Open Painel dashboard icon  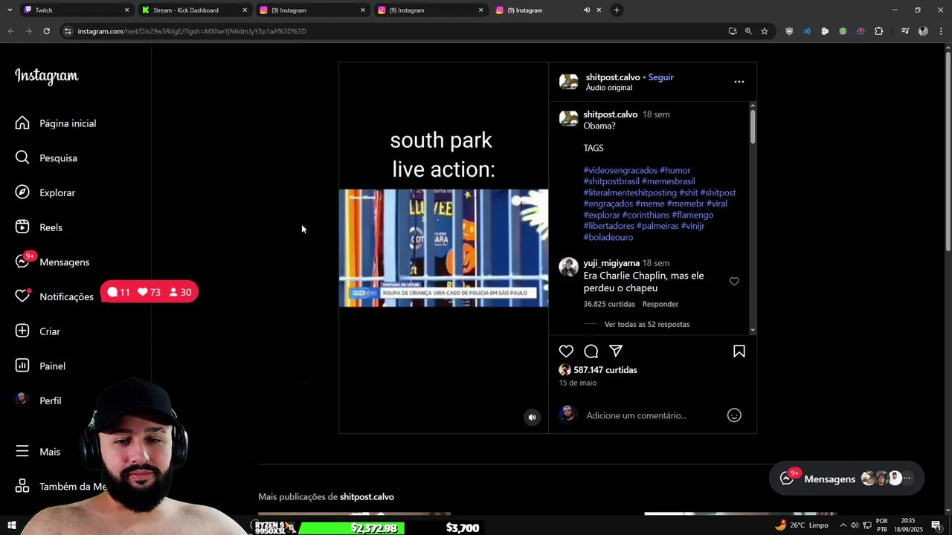[x=22, y=366]
